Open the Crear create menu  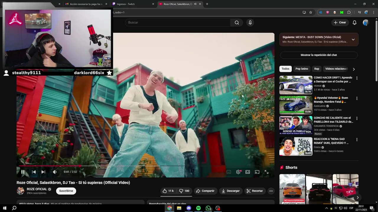point(340,22)
